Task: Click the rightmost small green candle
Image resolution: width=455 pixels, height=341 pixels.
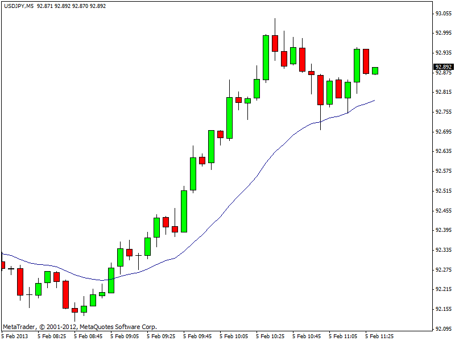Action: click(375, 70)
